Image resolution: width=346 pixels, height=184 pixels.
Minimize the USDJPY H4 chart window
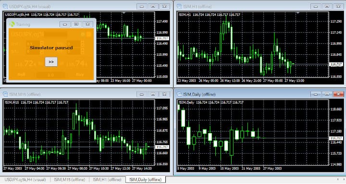(x=142, y=6)
